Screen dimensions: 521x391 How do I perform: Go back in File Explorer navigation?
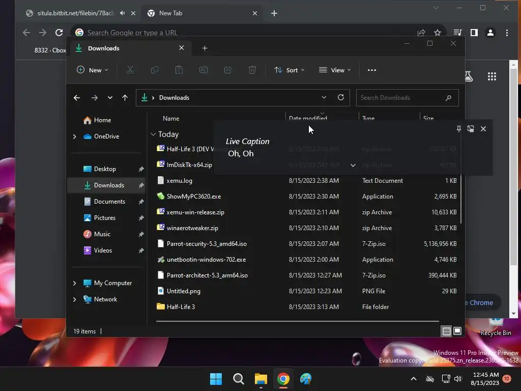pyautogui.click(x=77, y=98)
